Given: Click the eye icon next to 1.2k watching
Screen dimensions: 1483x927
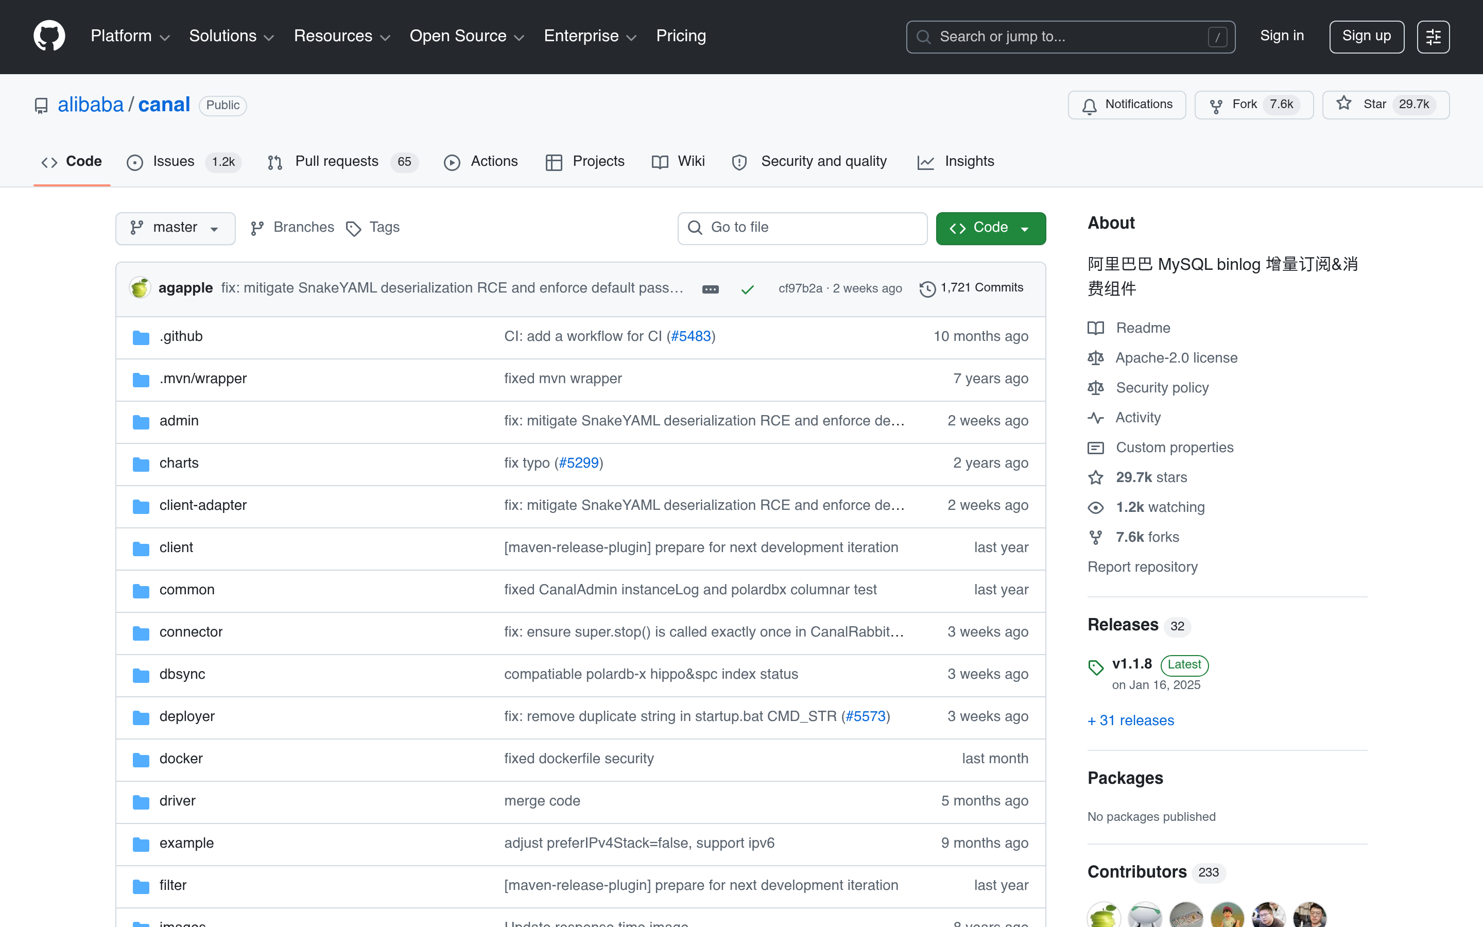Looking at the screenshot, I should [x=1096, y=507].
